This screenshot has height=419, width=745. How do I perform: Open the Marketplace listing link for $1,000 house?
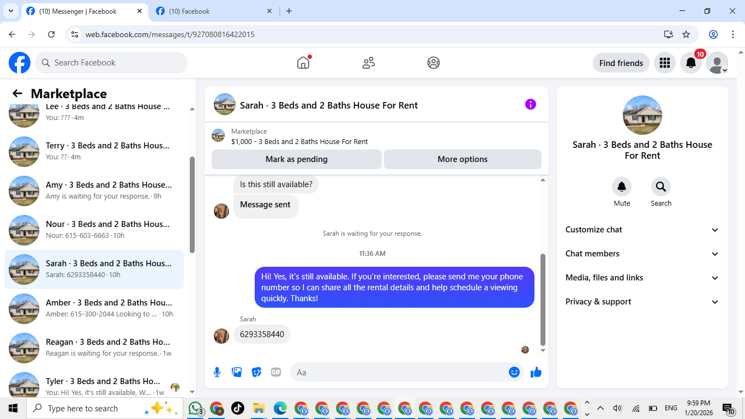click(299, 141)
